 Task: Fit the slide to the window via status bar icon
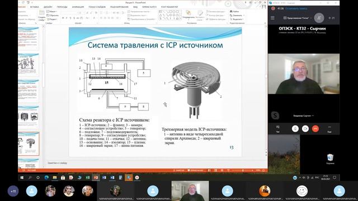pos(263,170)
